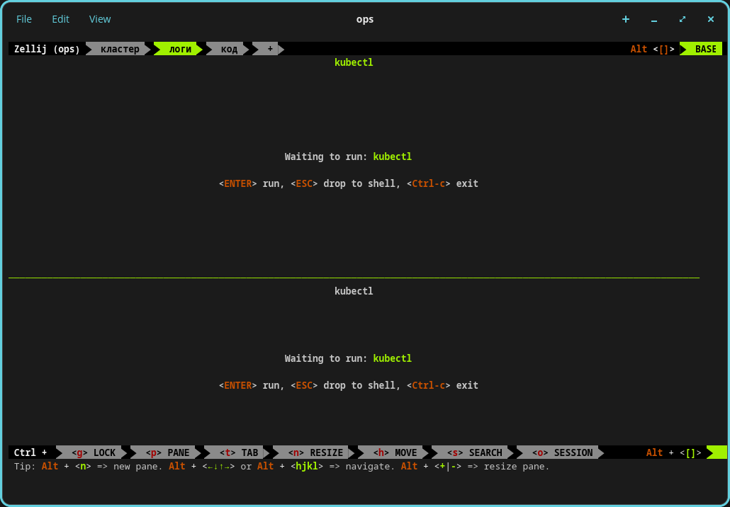This screenshot has width=730, height=507.
Task: Focus the lower kubectl pane title
Action: point(354,291)
